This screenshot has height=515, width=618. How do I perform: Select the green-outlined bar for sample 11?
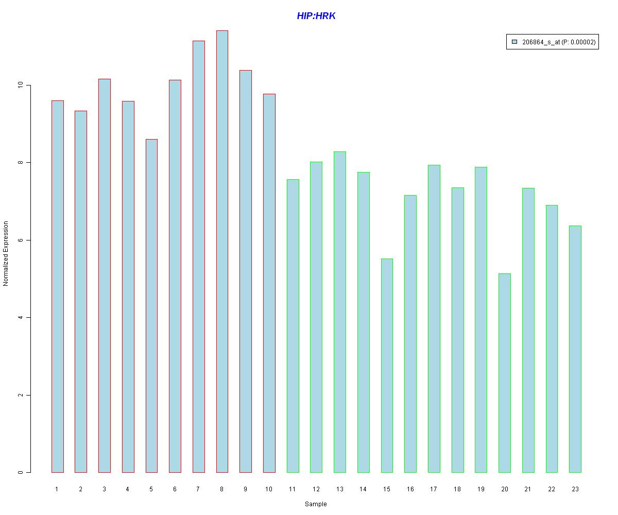click(293, 325)
